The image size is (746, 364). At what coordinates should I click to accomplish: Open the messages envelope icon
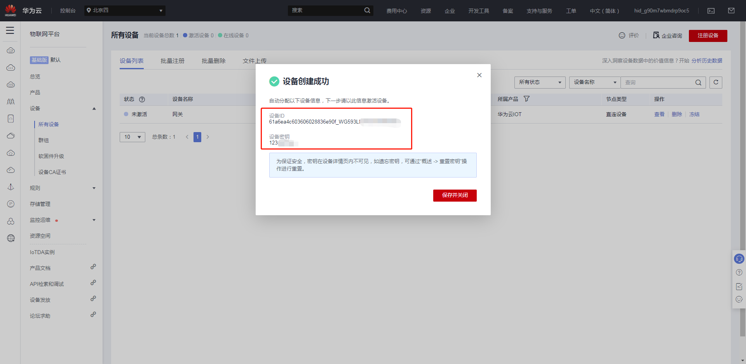(x=731, y=11)
